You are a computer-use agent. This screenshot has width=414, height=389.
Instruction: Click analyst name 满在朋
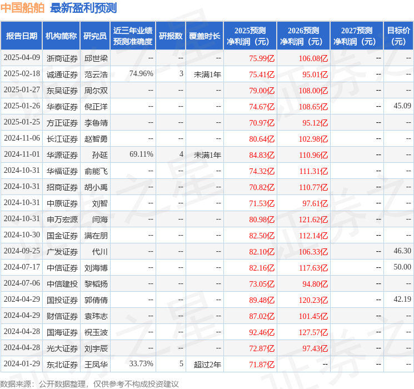click(x=96, y=236)
